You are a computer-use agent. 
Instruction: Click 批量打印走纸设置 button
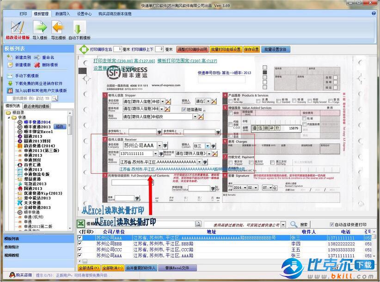pos(226,49)
